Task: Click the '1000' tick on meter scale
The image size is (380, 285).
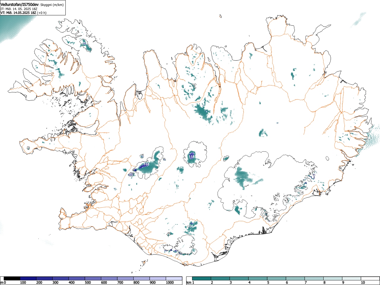Action: pos(170,283)
